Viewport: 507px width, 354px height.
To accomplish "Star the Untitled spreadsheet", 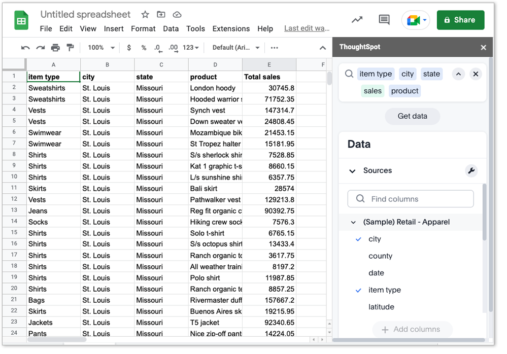I will point(146,14).
